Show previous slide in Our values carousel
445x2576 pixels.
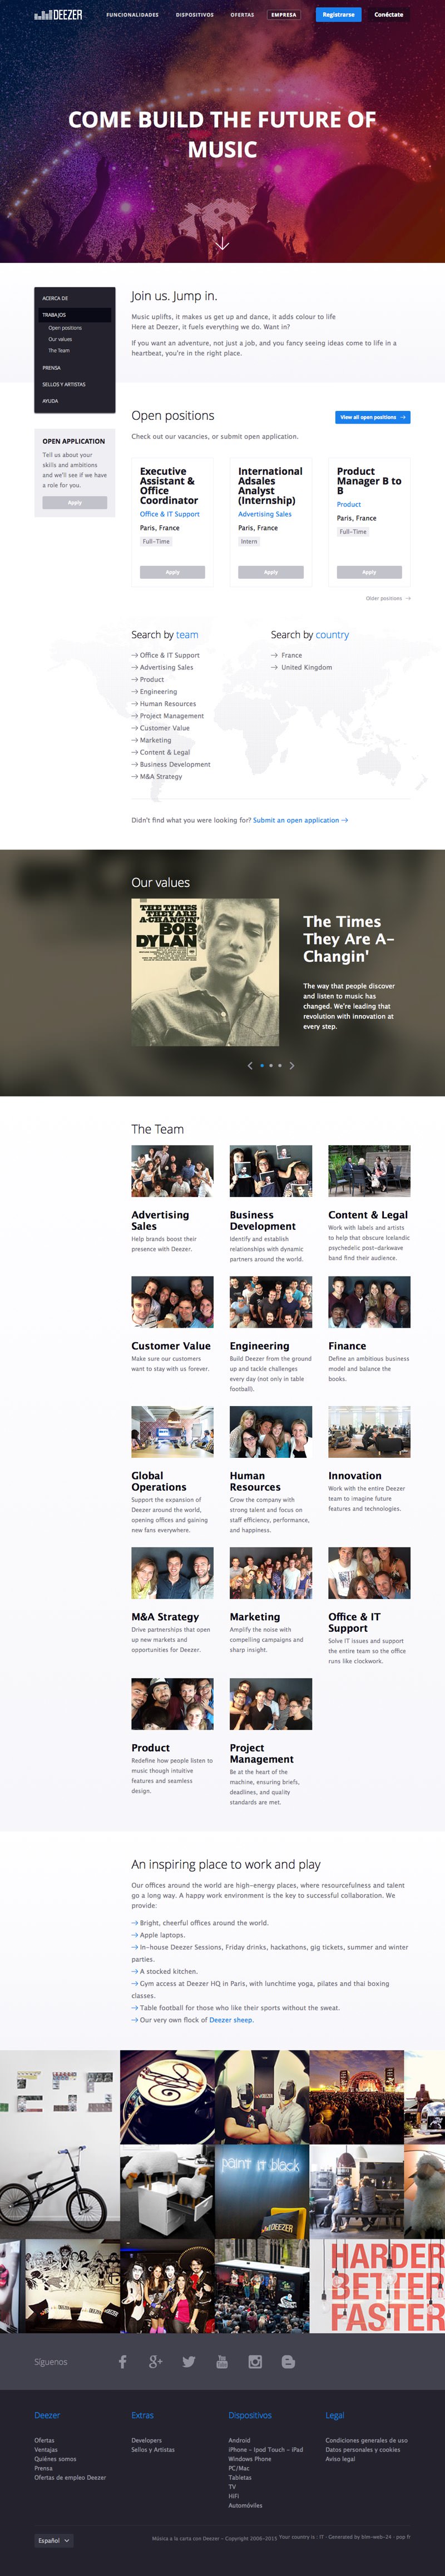click(250, 1065)
